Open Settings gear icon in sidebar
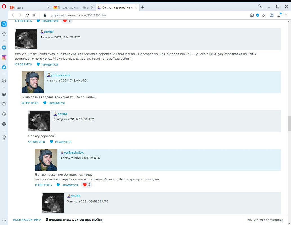 4,124
